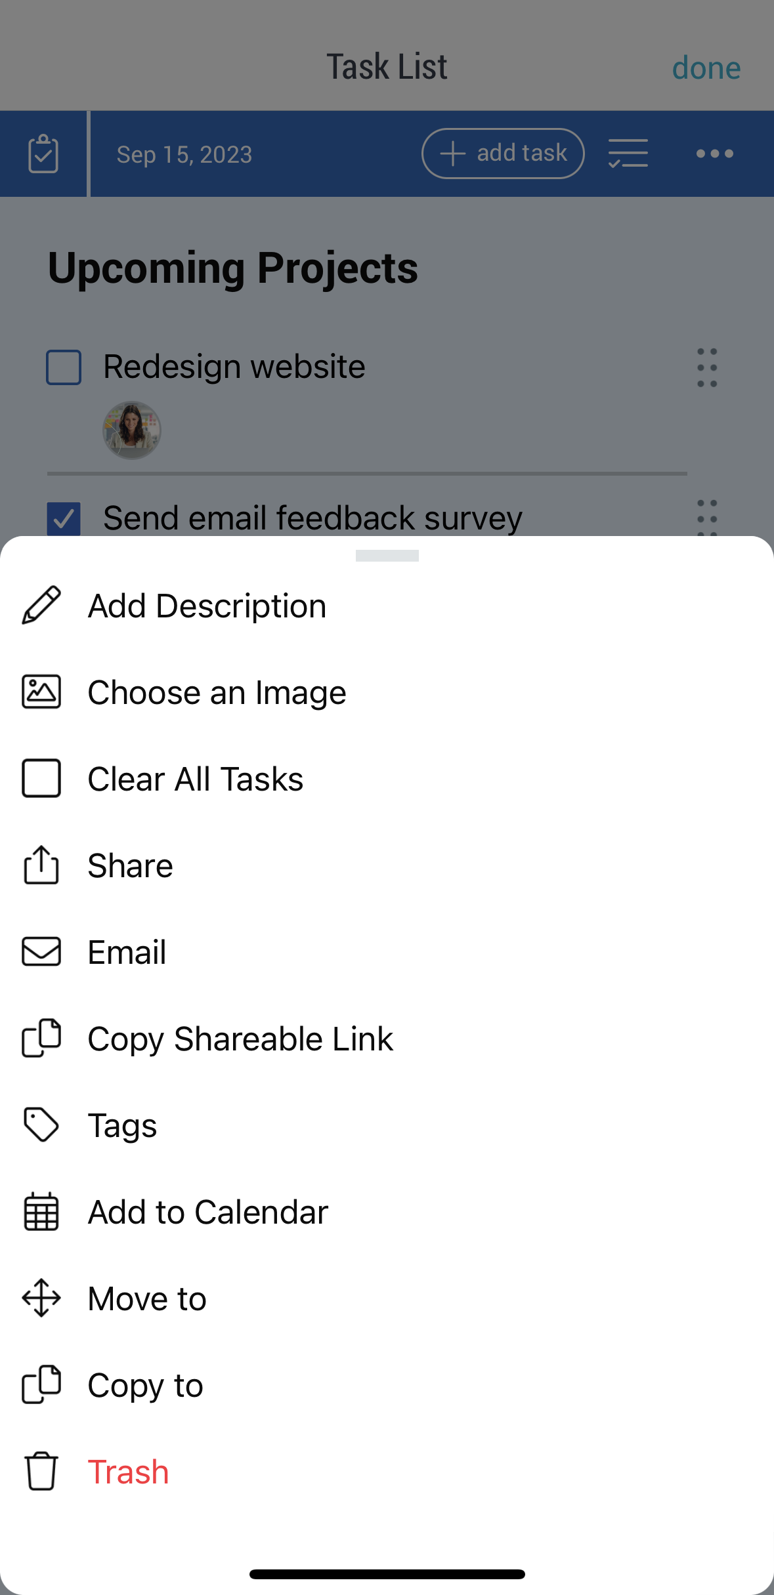
Task: Tap the envelope Email icon
Action: click(41, 951)
